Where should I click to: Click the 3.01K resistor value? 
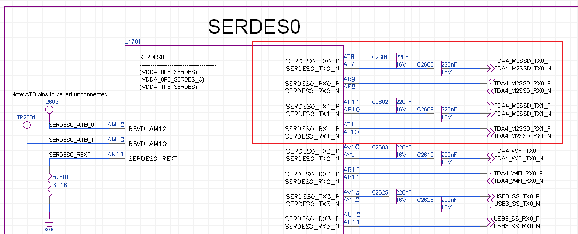[60, 185]
